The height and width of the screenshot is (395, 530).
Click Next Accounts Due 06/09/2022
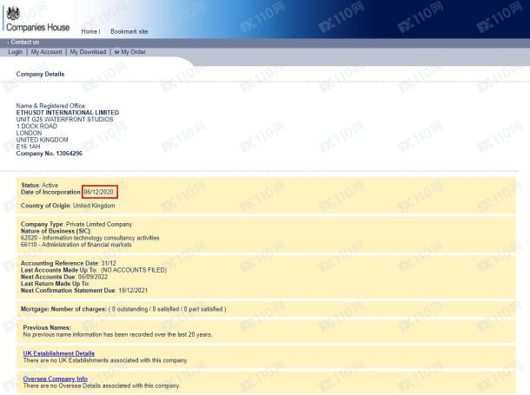pyautogui.click(x=64, y=276)
